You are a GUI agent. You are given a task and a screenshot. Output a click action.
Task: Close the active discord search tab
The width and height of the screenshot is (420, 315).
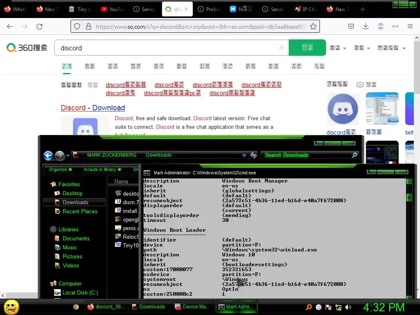pyautogui.click(x=186, y=9)
